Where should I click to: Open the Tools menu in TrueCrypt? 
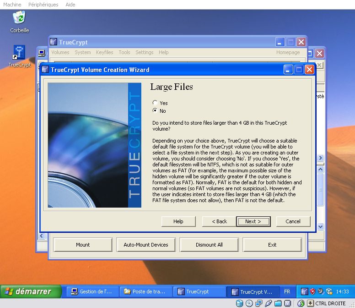(124, 52)
